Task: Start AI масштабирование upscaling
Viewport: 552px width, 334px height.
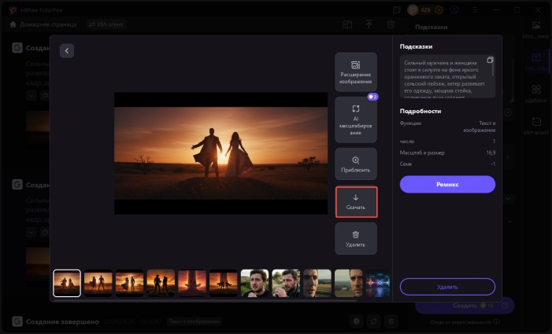Action: [x=356, y=118]
